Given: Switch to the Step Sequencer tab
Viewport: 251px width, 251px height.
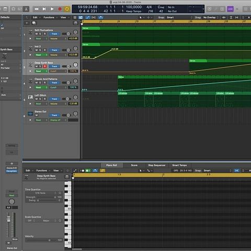Looking at the screenshot, I should click(157, 165).
